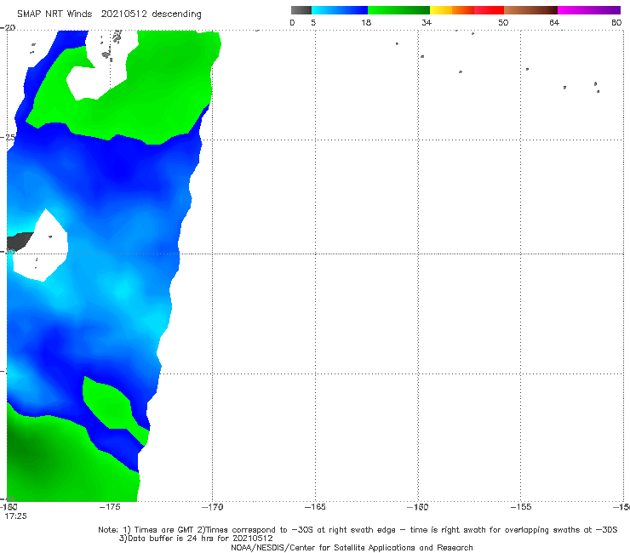Screen dimensions: 630x553
Task: Pick the green 18-34 segment of colorbar
Action: (x=398, y=10)
